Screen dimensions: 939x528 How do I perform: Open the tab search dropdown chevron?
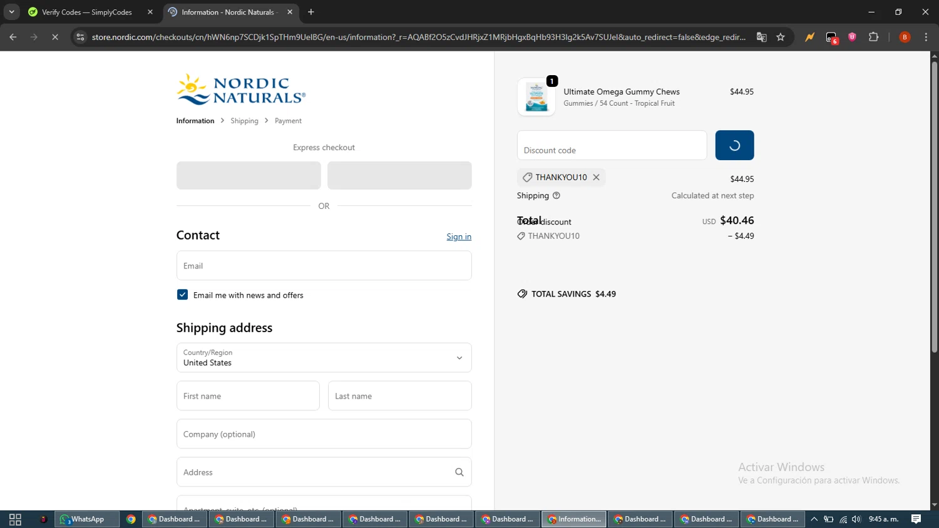pos(11,12)
